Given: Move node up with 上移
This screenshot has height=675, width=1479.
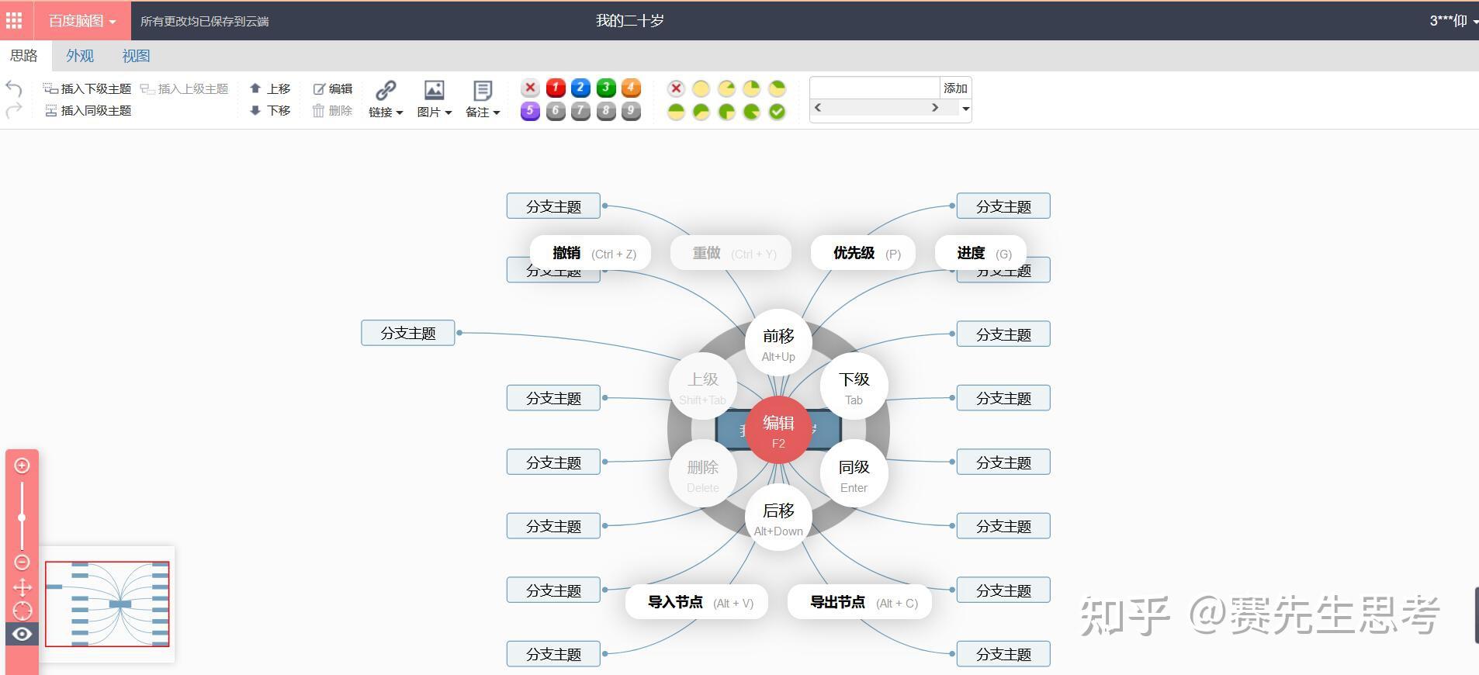Looking at the screenshot, I should (270, 88).
